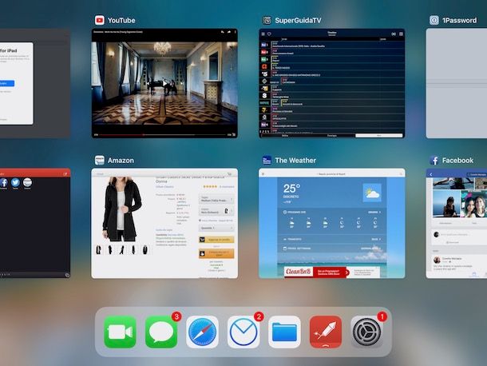This screenshot has height=366, width=487.
Task: Select the highlighted bottom tab in SuperGuidaTV
Action: (x=379, y=136)
